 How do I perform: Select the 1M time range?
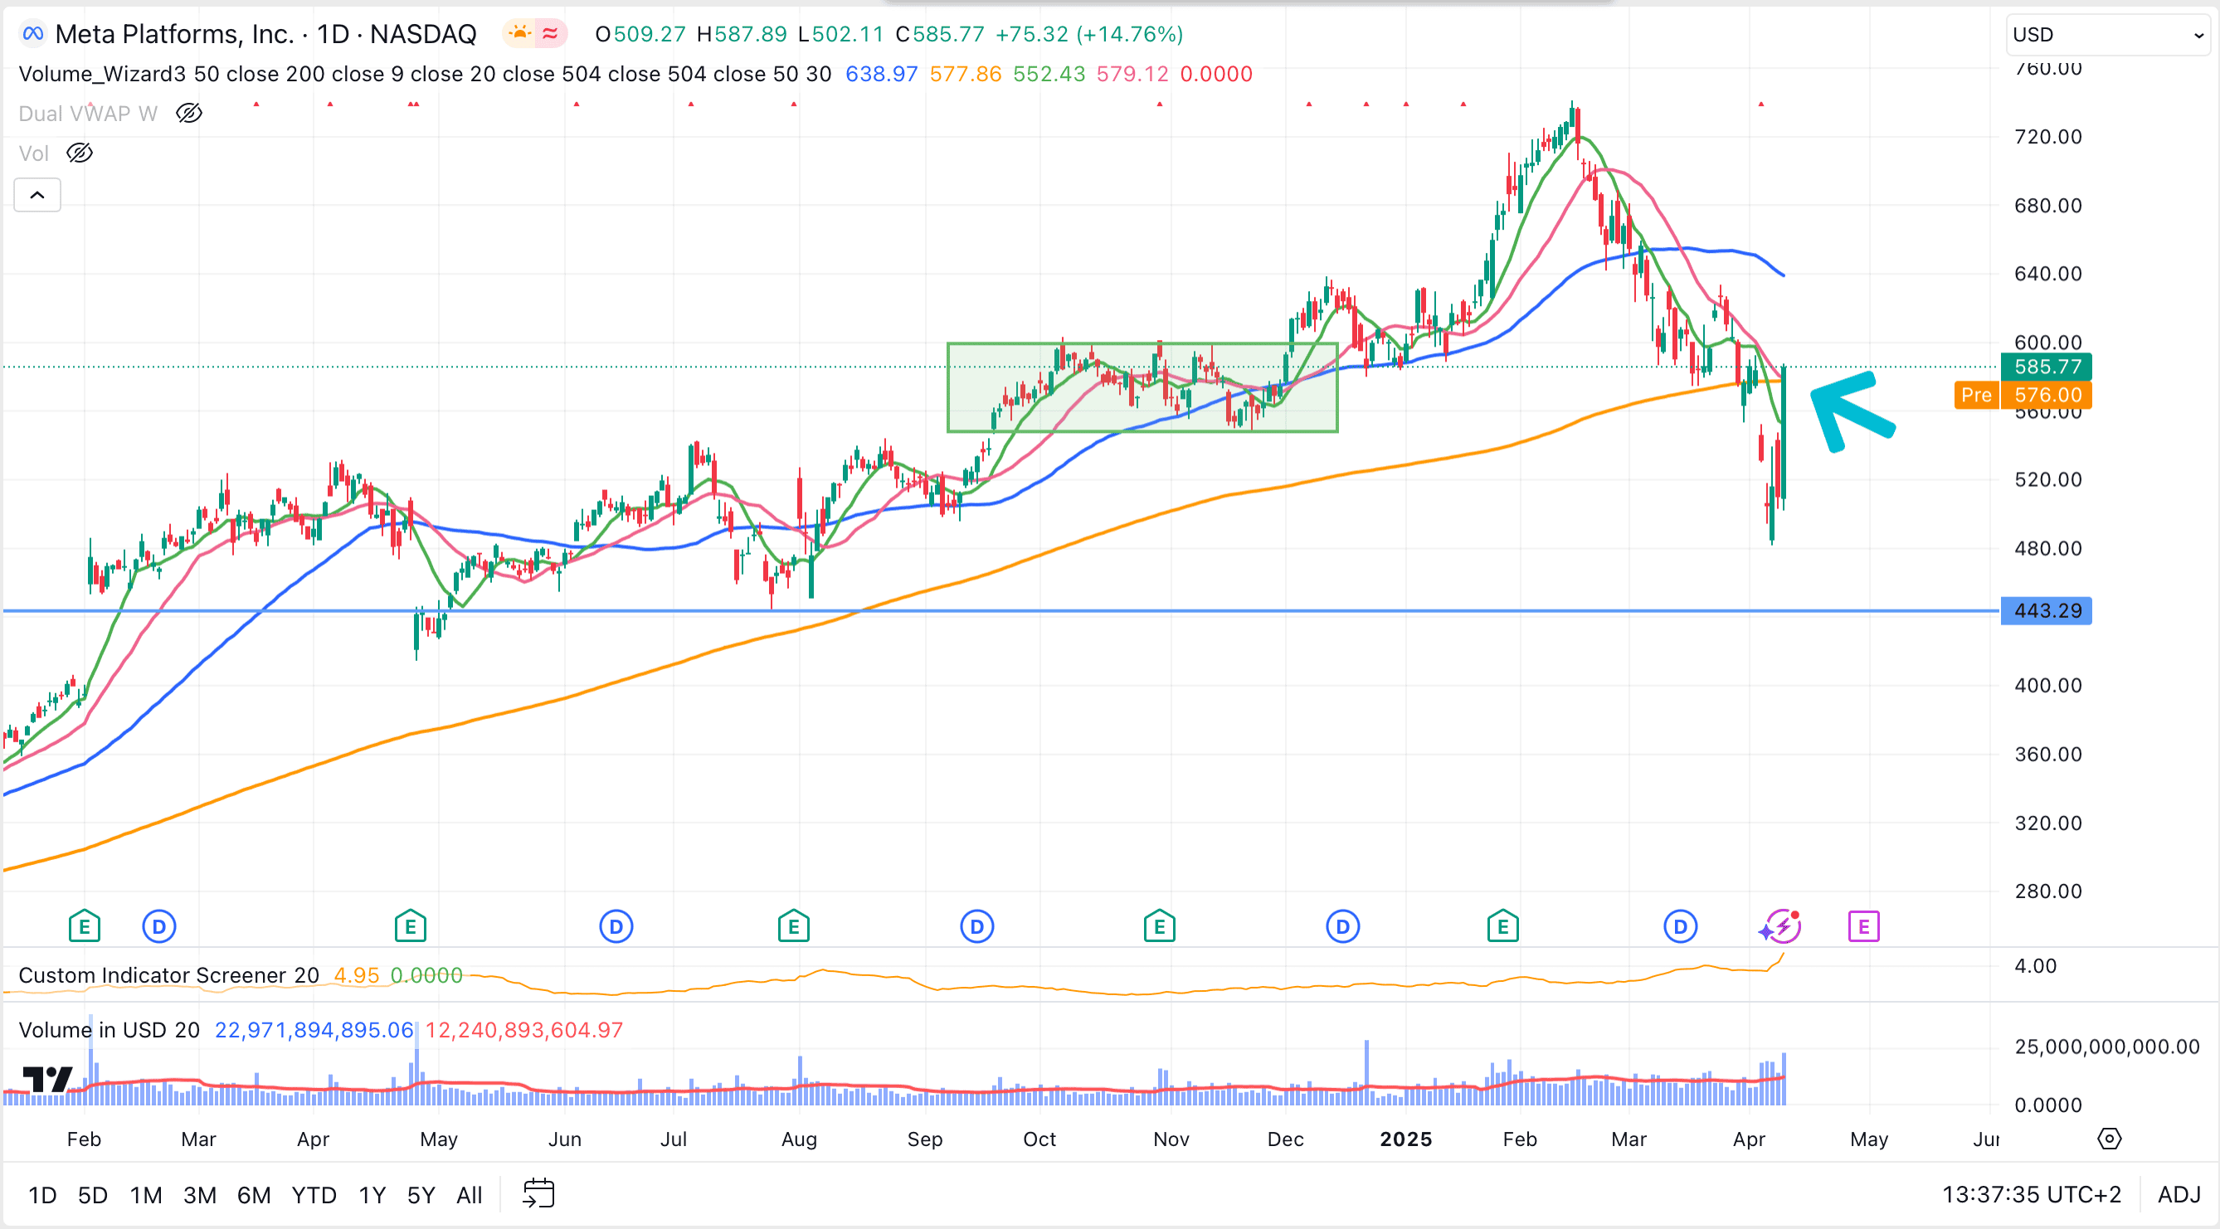click(x=146, y=1194)
